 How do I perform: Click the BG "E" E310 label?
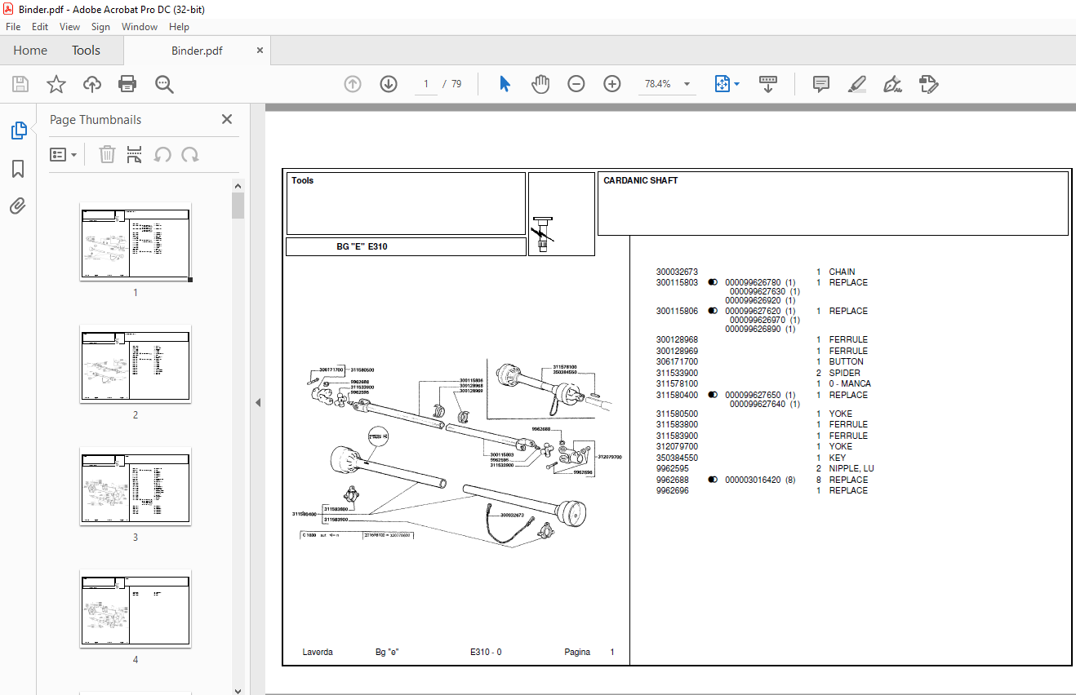pyautogui.click(x=362, y=246)
